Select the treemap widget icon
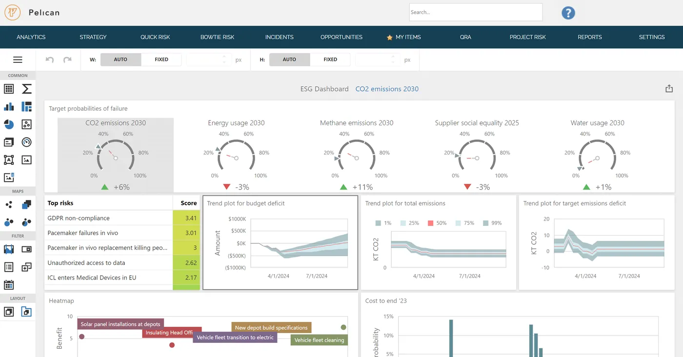This screenshot has width=683, height=357. (x=27, y=106)
